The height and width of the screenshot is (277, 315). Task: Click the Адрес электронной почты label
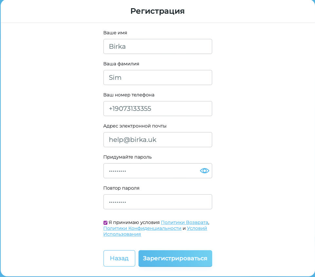(x=135, y=126)
